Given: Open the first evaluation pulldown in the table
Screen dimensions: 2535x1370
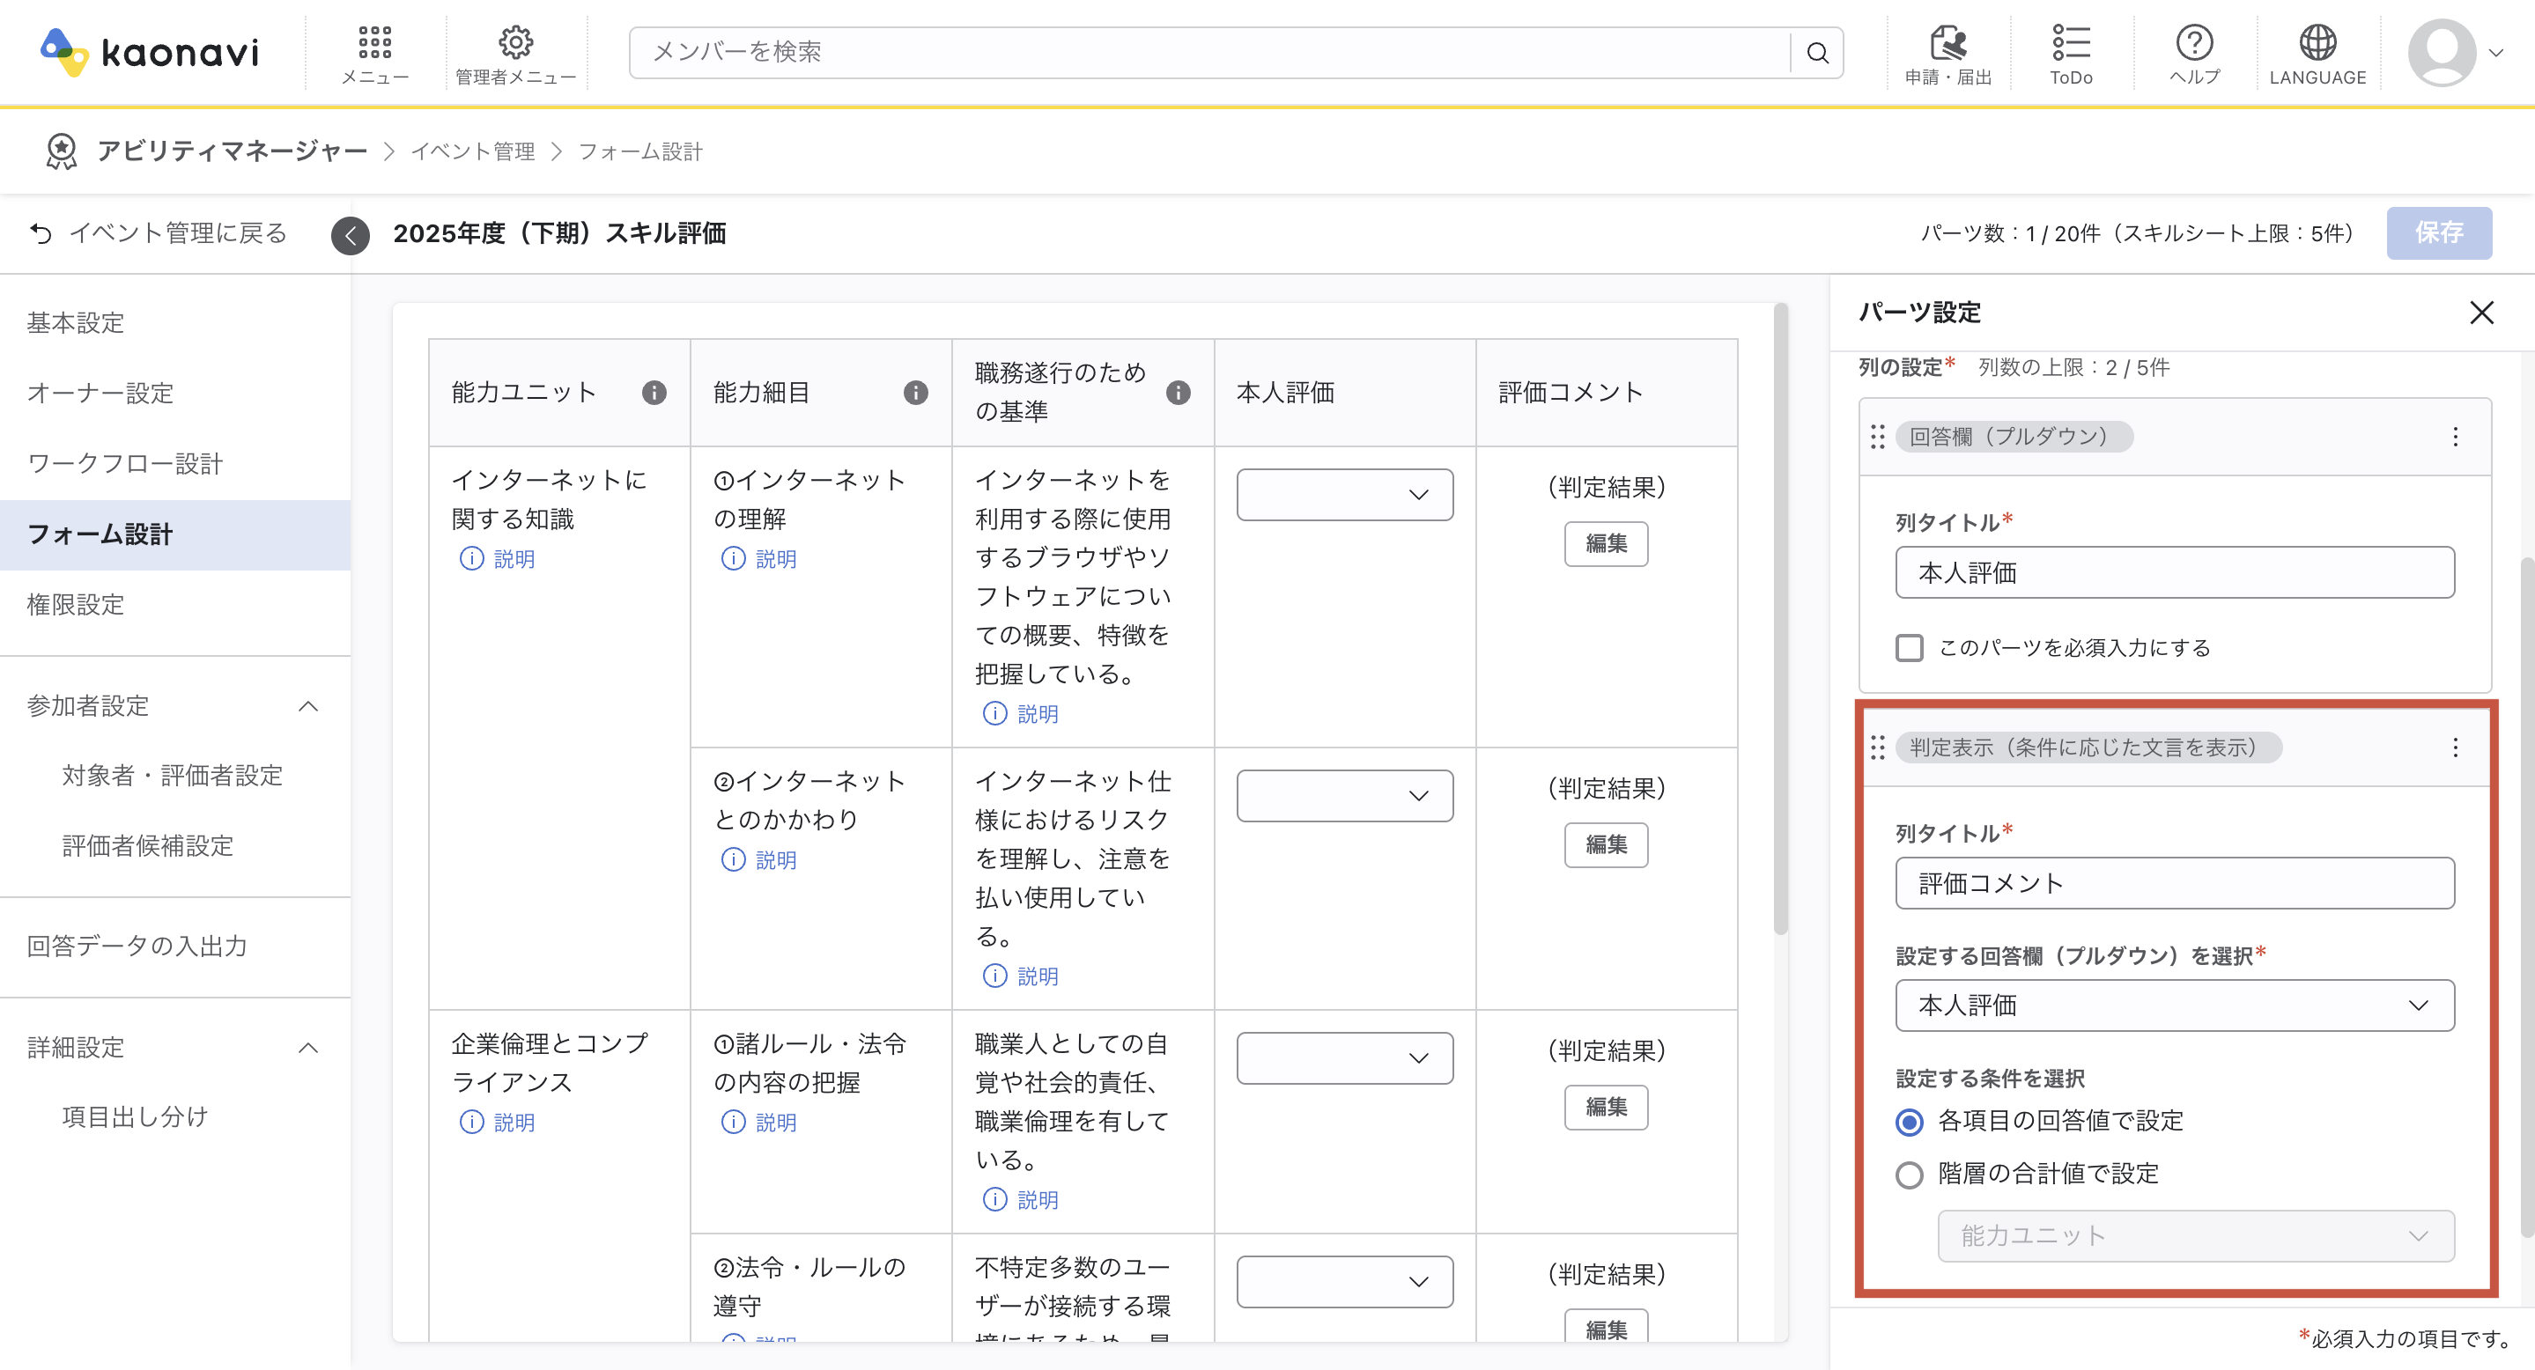Looking at the screenshot, I should (1344, 495).
